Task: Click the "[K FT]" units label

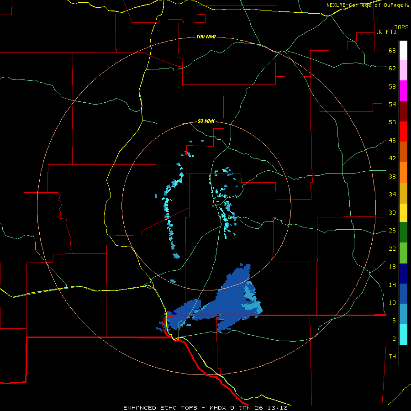Action: 386,32
